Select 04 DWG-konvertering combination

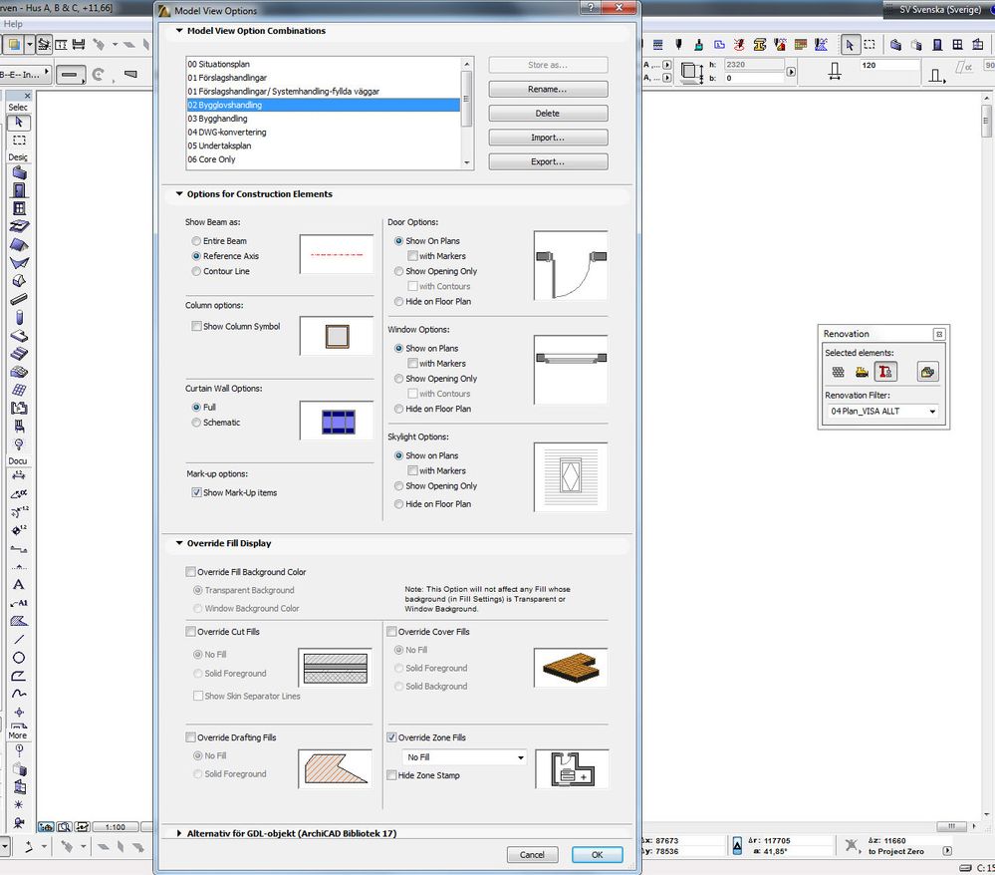(323, 133)
